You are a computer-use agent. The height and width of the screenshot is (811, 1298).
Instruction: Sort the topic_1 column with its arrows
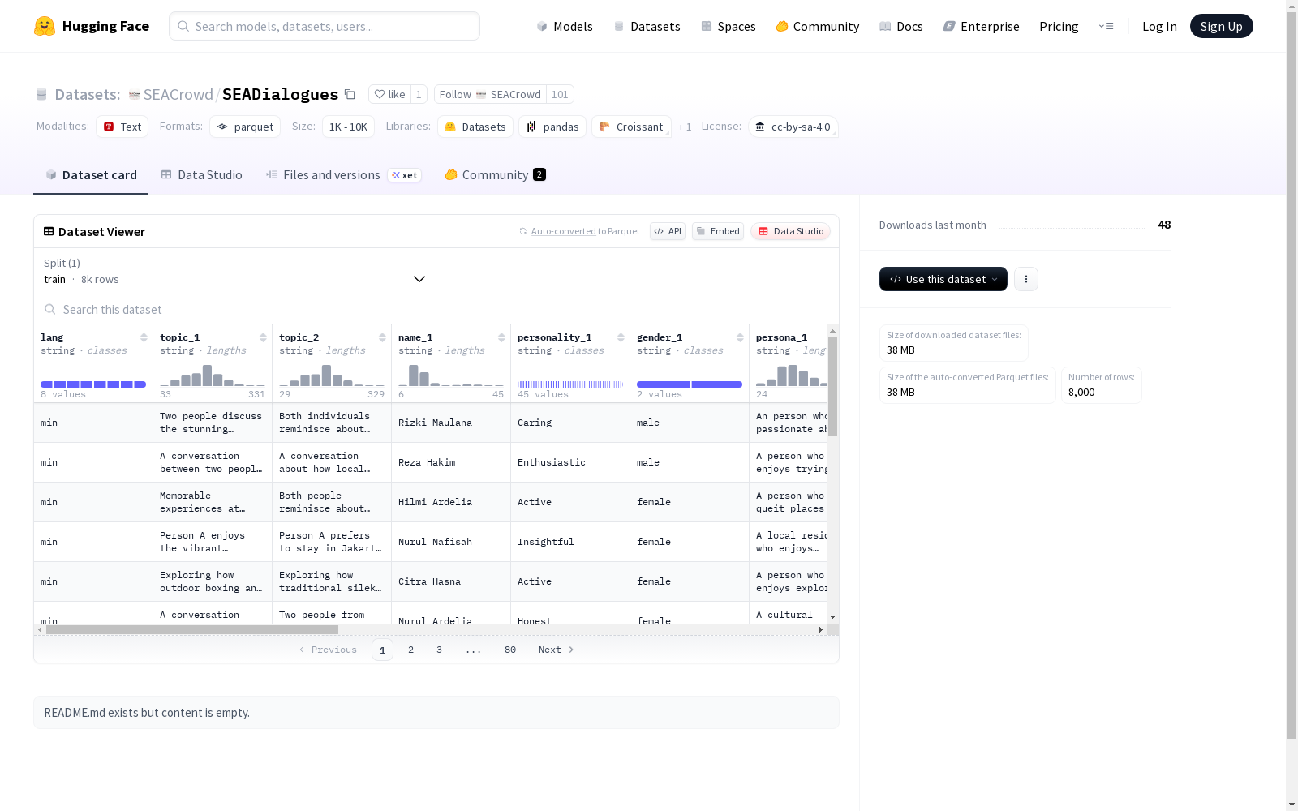263,337
